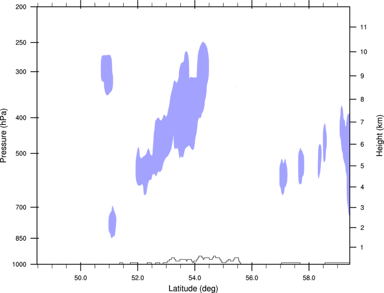The width and height of the screenshot is (384, 293).
Task: Pick the 6 km height tick label
Action: point(362,144)
